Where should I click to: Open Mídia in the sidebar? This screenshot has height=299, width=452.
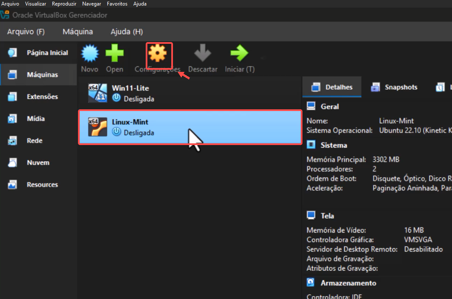click(x=38, y=119)
